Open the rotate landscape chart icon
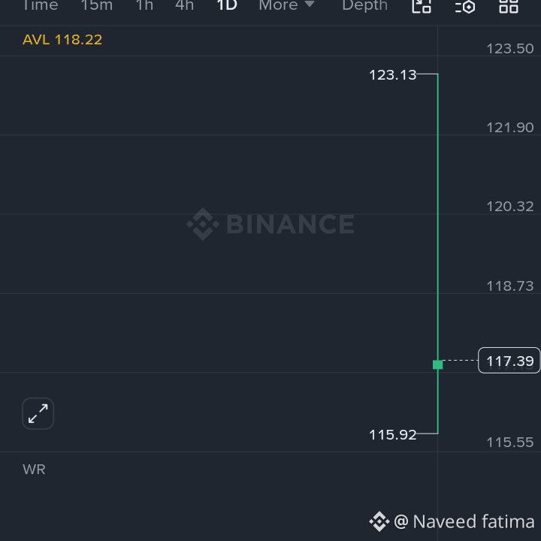The image size is (541, 541). pyautogui.click(x=422, y=6)
